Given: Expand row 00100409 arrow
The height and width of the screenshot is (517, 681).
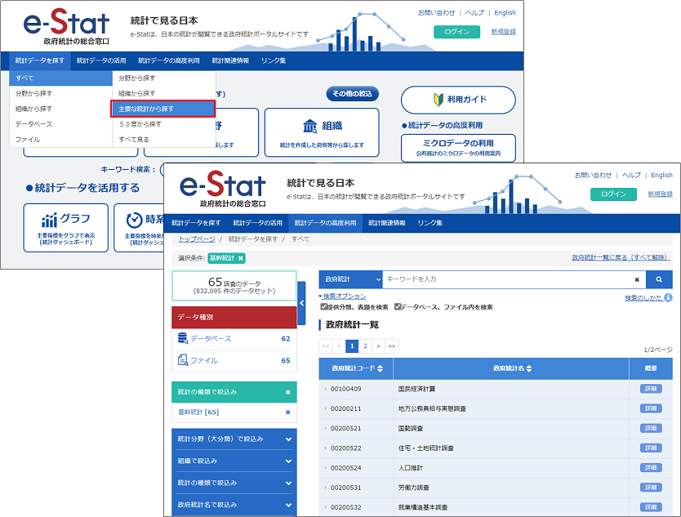Looking at the screenshot, I should (x=325, y=389).
